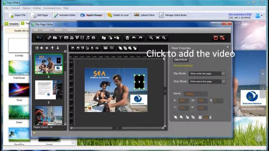Image resolution: width=269 pixels, height=151 pixels.
Task: Open the Window menu in Flip Page Editor
Action: click(72, 30)
